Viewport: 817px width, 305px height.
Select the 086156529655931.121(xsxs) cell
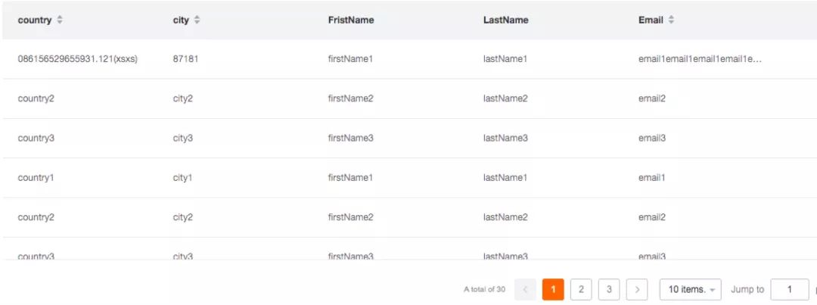[78, 60]
